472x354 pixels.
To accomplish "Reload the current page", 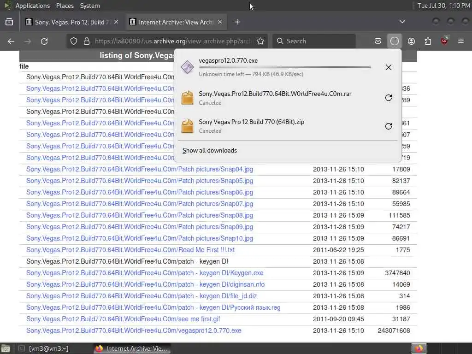I will [x=44, y=41].
